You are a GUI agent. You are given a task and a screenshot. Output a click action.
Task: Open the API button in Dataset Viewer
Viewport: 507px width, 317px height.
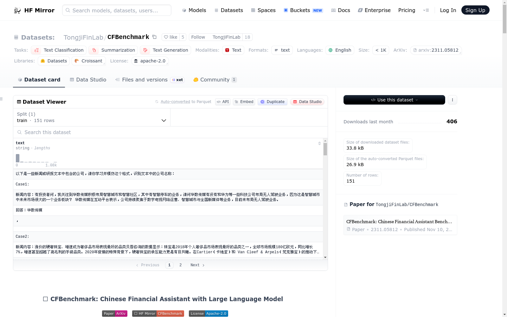pos(223,102)
